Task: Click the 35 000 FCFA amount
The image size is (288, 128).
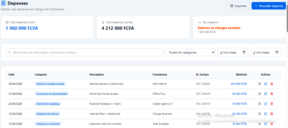Action: [239, 104]
